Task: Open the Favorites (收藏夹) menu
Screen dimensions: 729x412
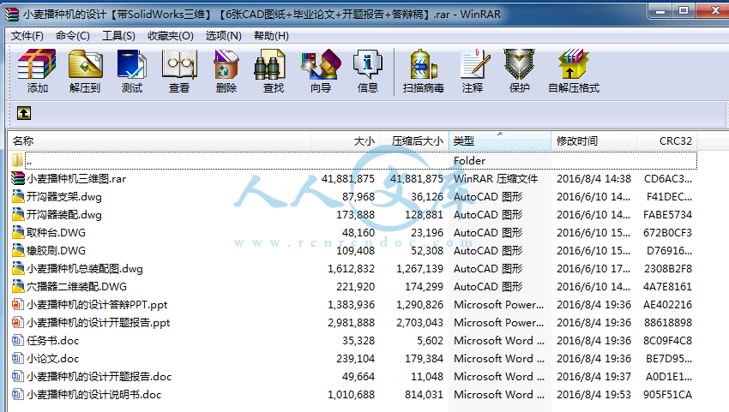Action: (x=171, y=36)
